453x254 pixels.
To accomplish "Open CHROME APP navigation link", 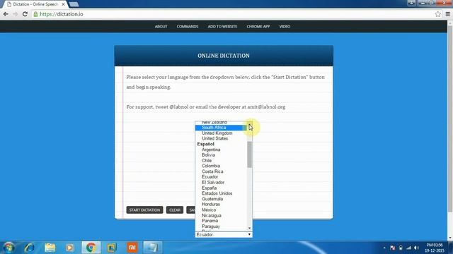I will coord(258,27).
